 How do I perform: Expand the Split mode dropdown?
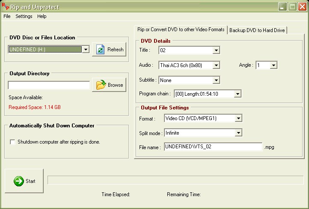(238, 133)
